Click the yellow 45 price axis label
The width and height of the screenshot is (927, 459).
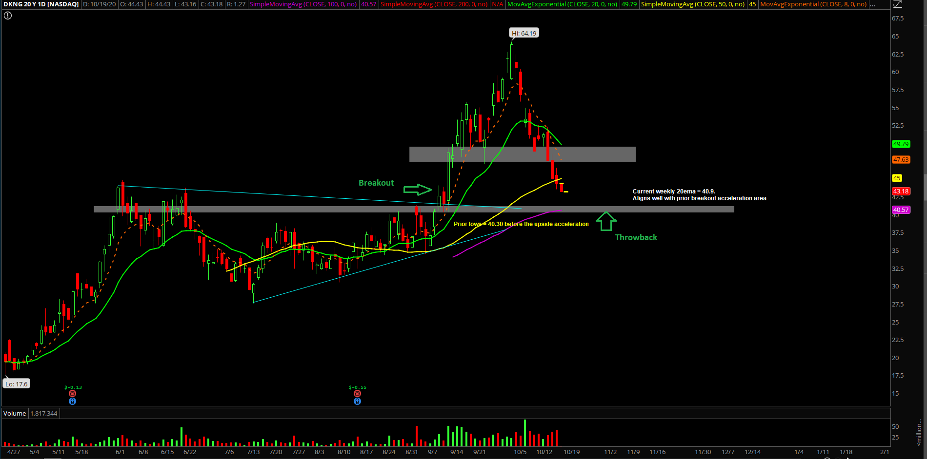coord(897,178)
